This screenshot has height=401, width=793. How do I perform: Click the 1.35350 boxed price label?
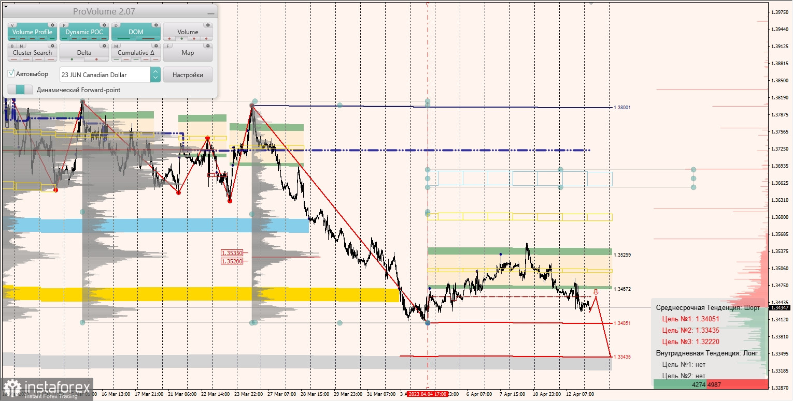[x=232, y=253]
